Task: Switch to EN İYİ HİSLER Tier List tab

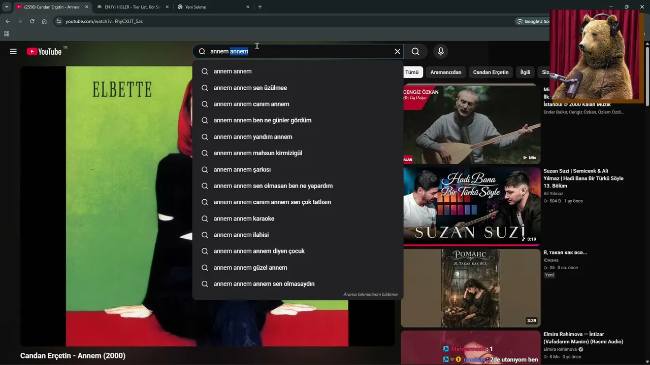Action: click(x=133, y=7)
